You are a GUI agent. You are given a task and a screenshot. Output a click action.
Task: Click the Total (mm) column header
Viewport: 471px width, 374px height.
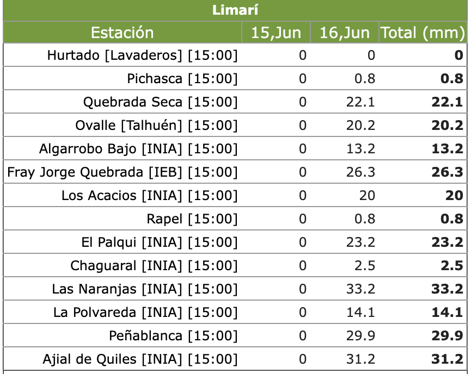coord(423,33)
